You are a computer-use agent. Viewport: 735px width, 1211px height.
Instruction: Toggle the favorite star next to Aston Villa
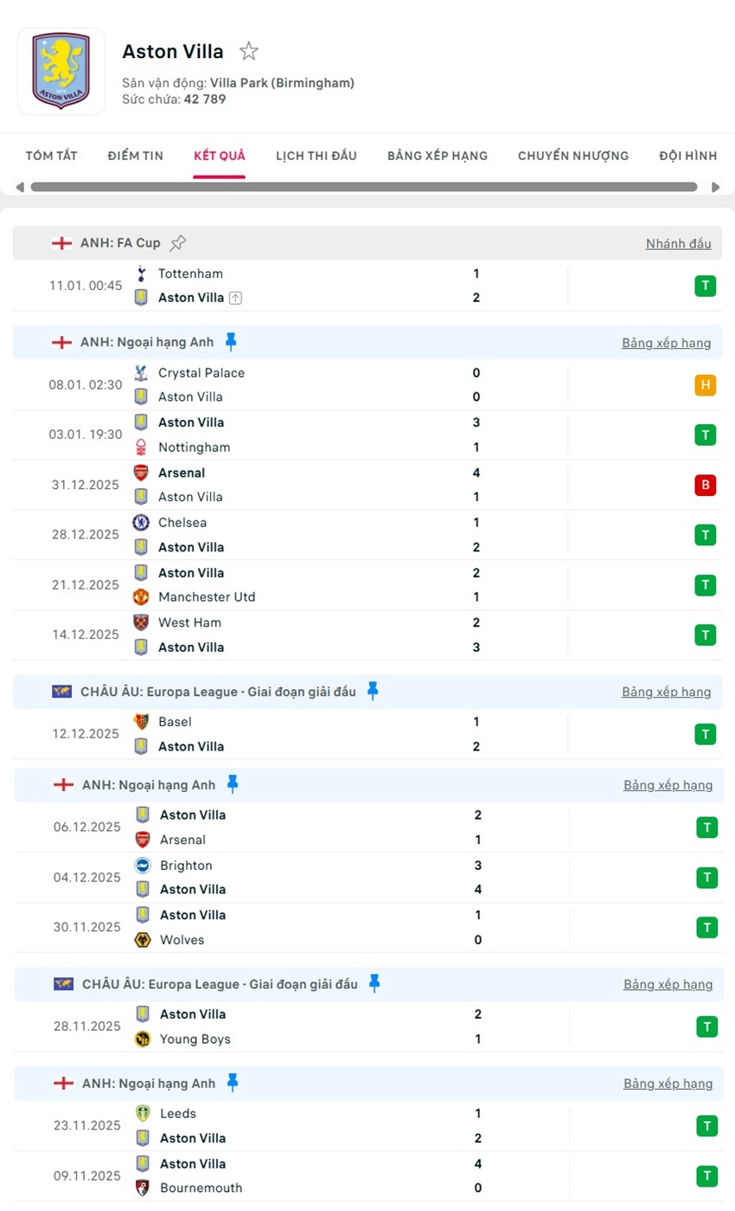click(248, 50)
